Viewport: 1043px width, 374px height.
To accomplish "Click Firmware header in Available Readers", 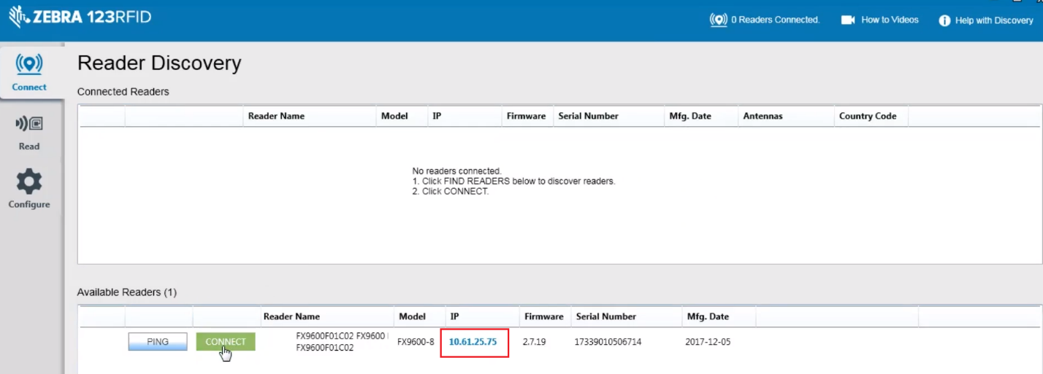I will click(x=543, y=316).
